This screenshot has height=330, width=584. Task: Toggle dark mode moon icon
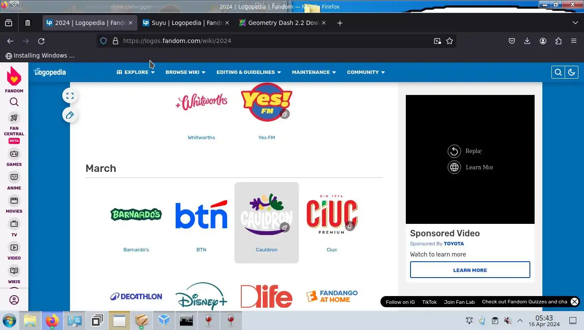tap(571, 72)
